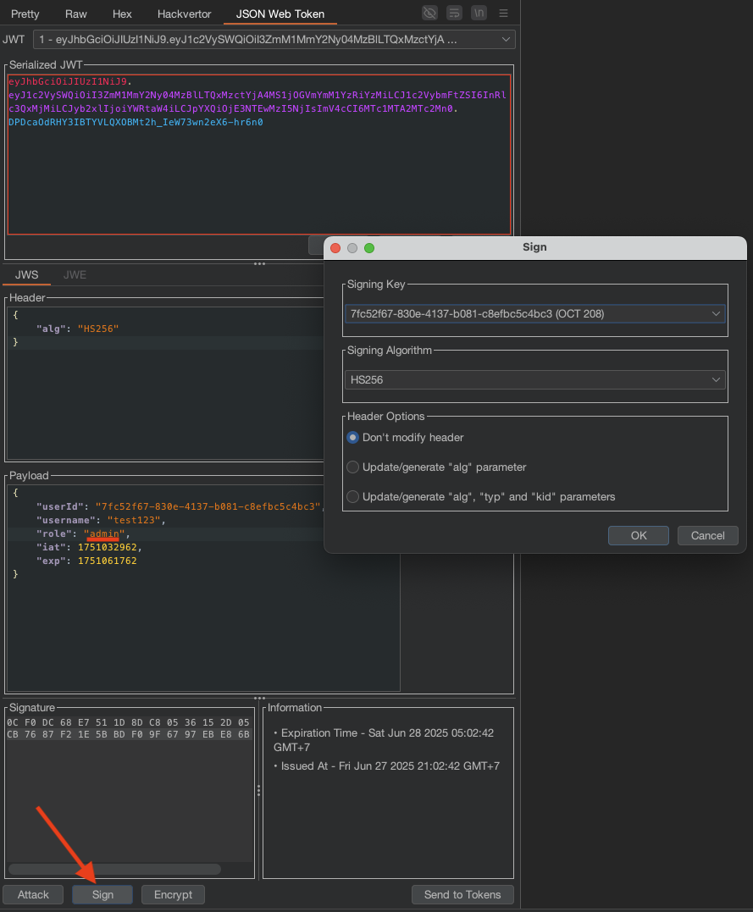The height and width of the screenshot is (912, 753).
Task: Click the Send to Tokens button
Action: click(462, 894)
